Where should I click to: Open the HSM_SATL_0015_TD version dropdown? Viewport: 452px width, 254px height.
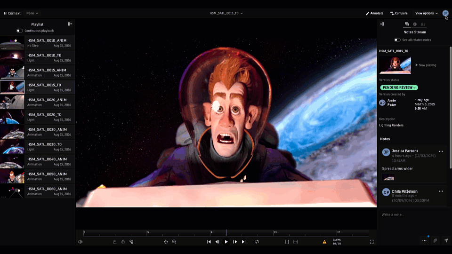click(x=226, y=13)
